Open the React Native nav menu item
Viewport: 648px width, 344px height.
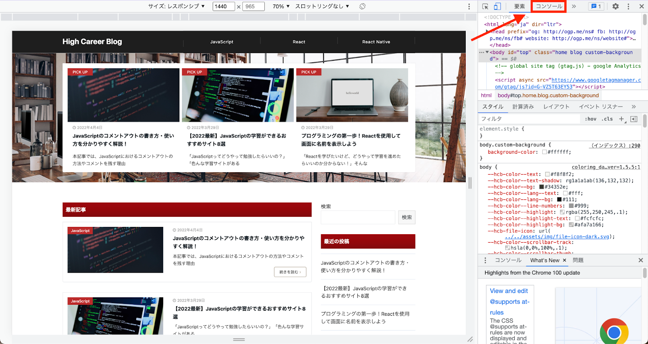(376, 42)
